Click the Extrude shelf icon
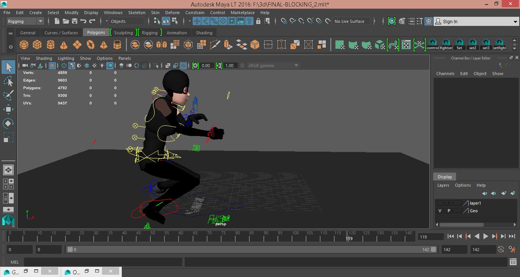This screenshot has width=520, height=277. (228, 45)
